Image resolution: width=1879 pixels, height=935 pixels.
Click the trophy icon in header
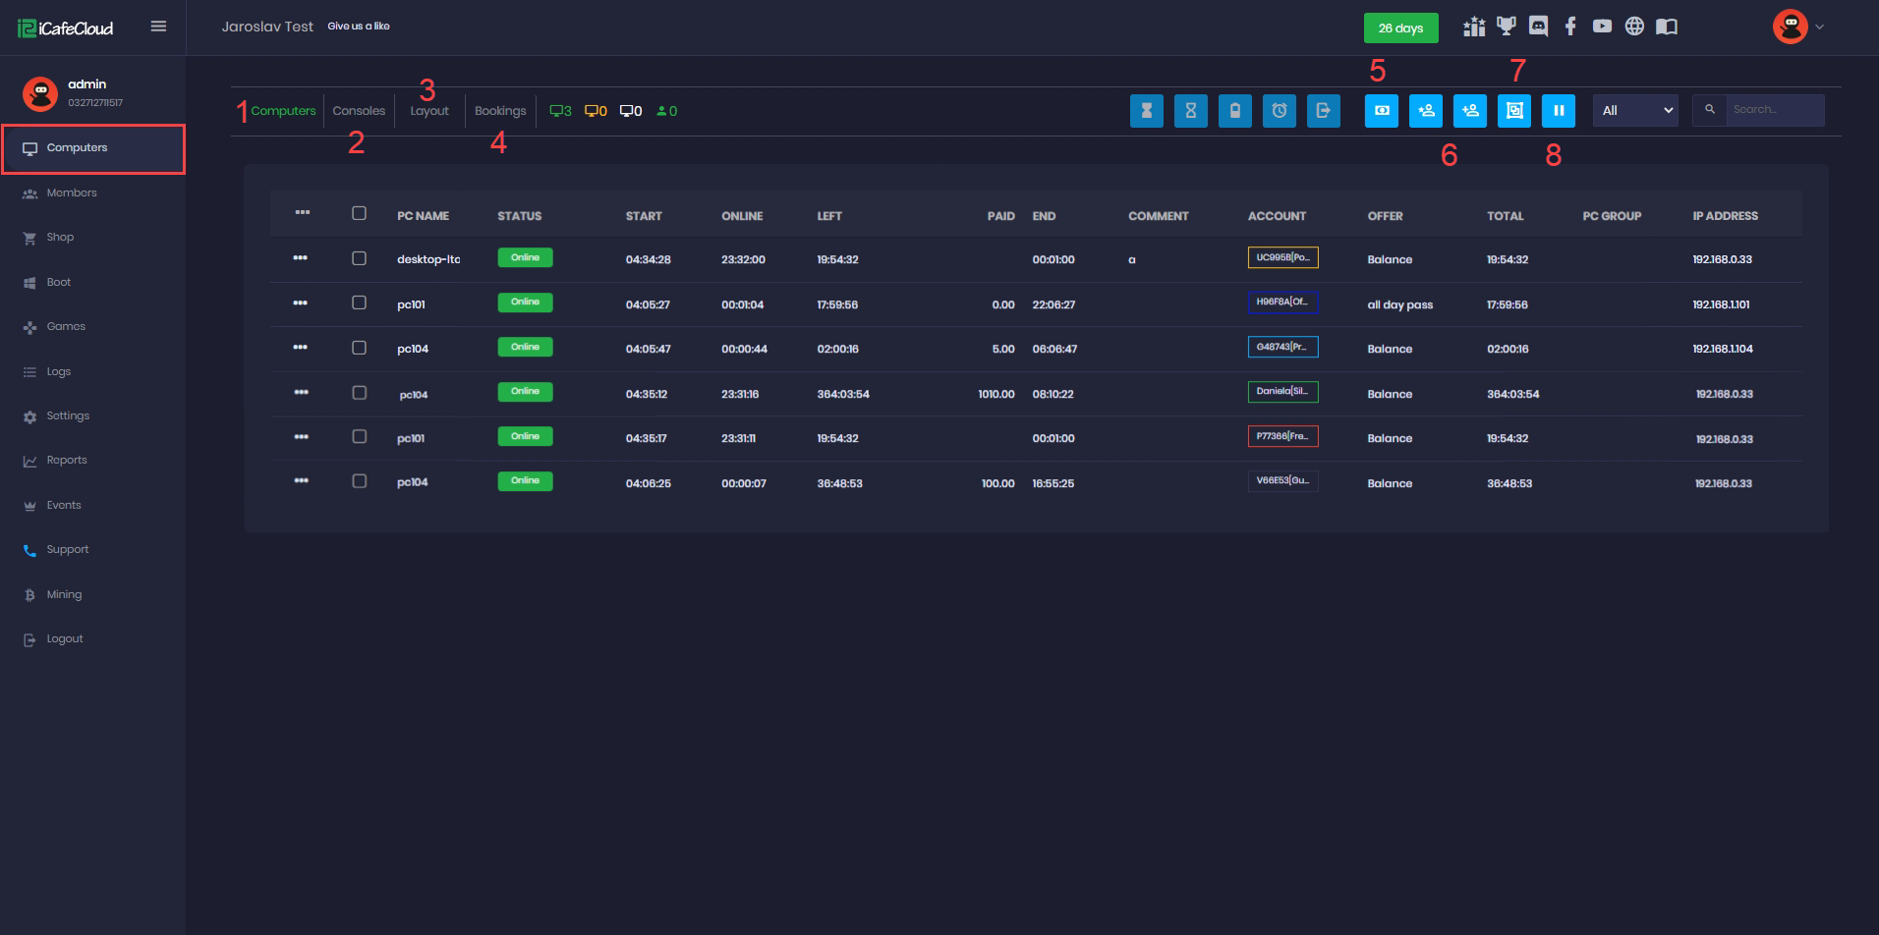[x=1506, y=27]
